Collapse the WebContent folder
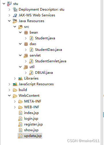 click(9, 96)
